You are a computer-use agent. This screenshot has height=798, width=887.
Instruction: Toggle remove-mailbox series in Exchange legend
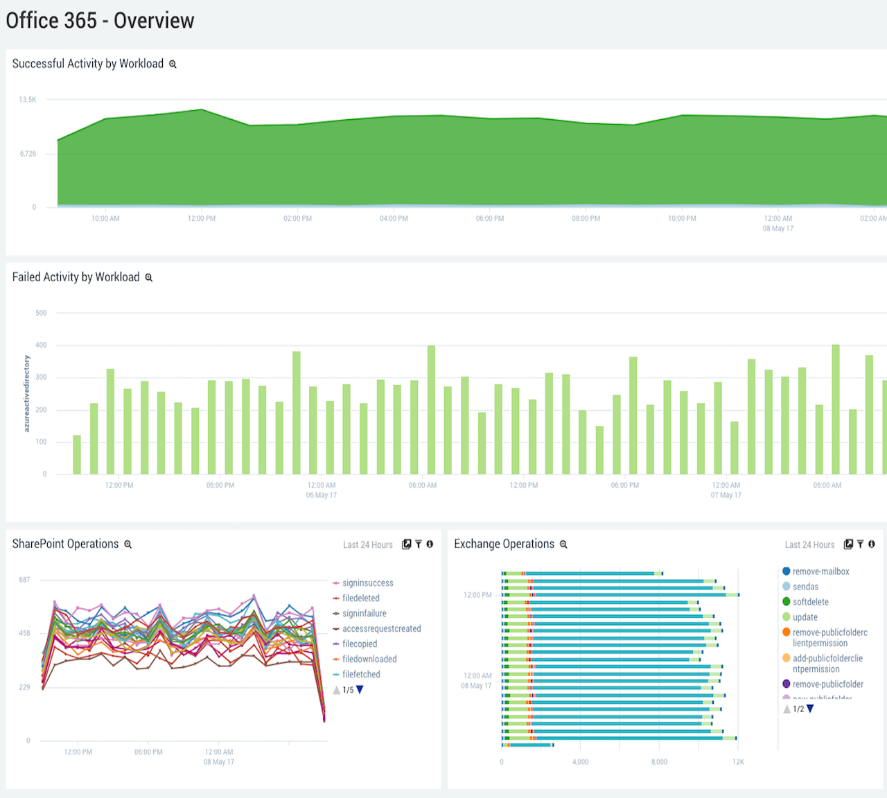[x=816, y=571]
